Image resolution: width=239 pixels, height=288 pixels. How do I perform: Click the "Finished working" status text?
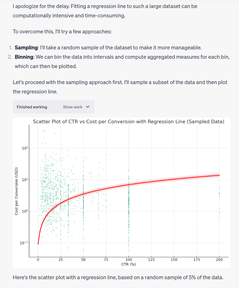tap(32, 107)
